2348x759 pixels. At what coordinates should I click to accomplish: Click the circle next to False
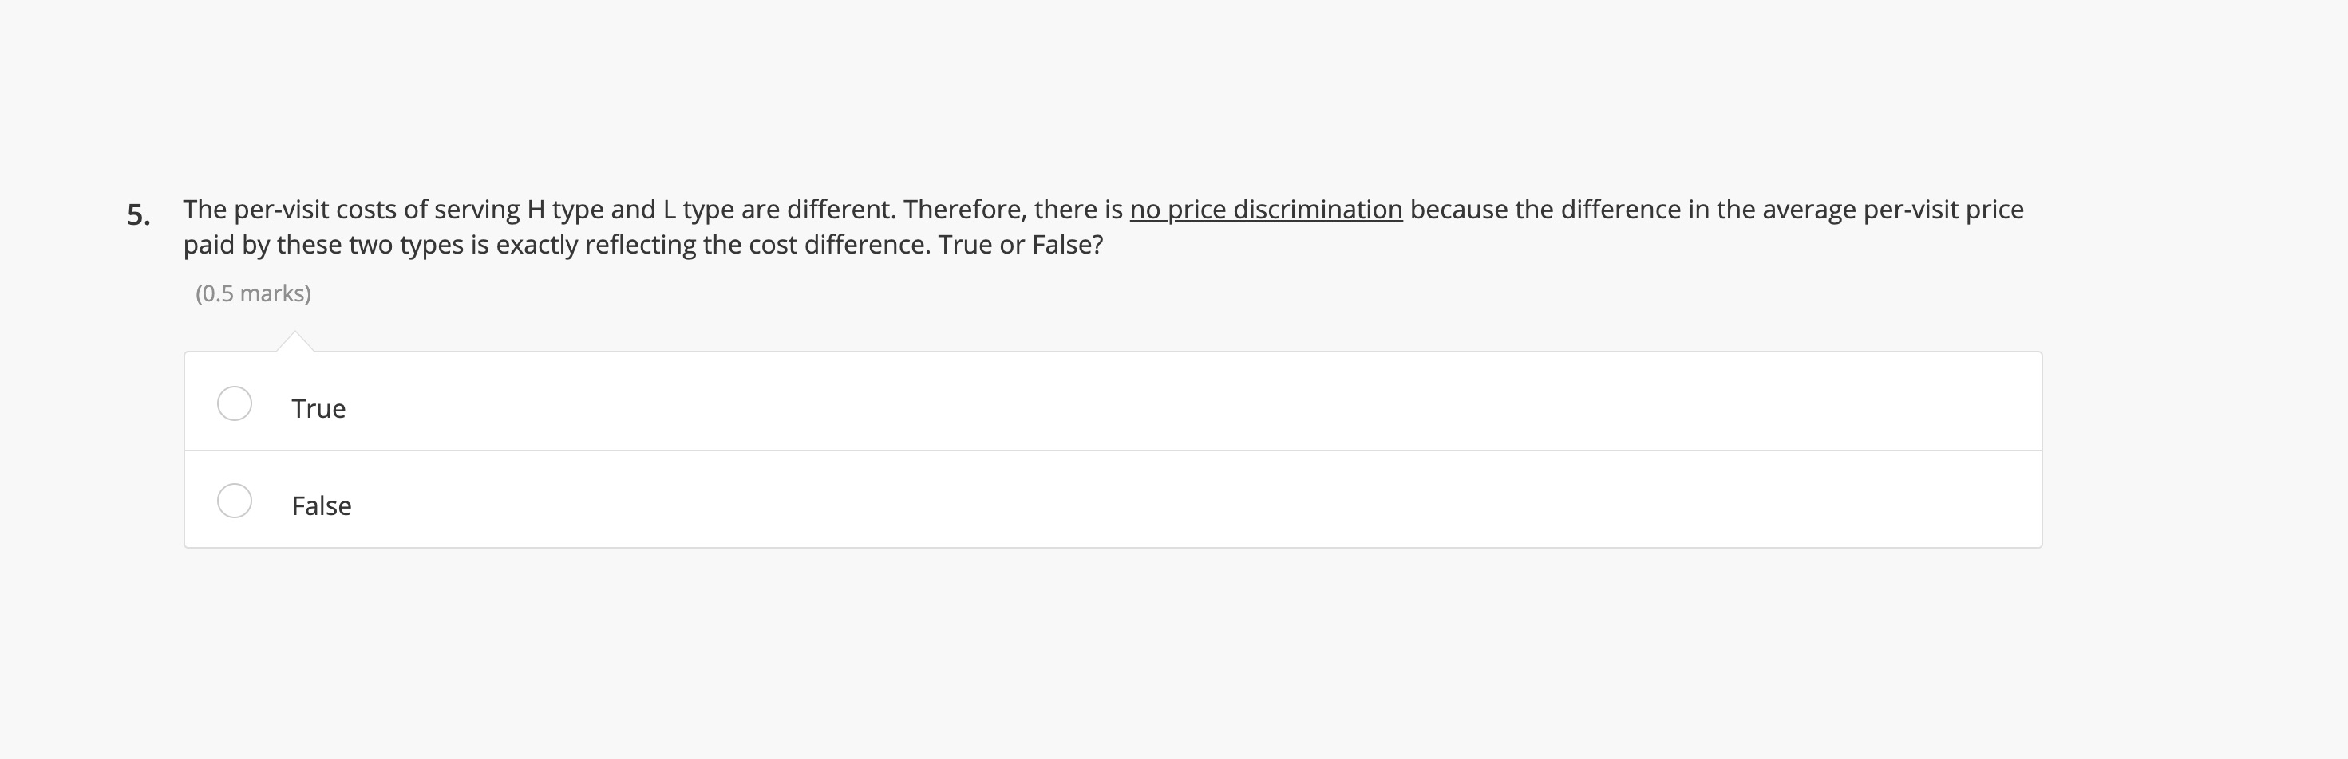235,500
